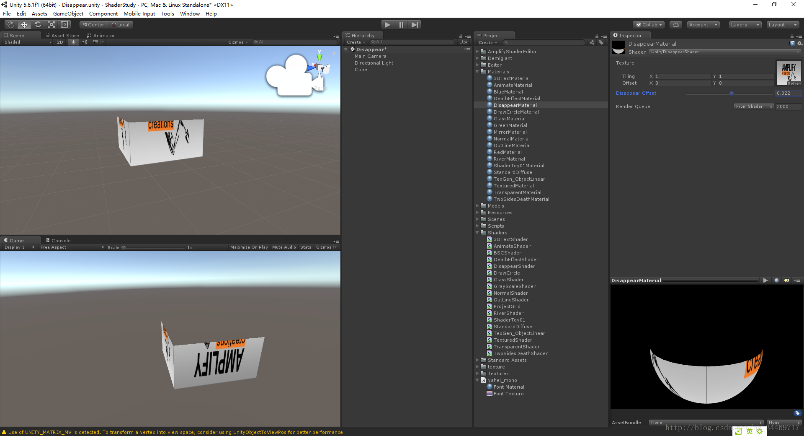
Task: Click Select on texture slot
Action: [794, 84]
